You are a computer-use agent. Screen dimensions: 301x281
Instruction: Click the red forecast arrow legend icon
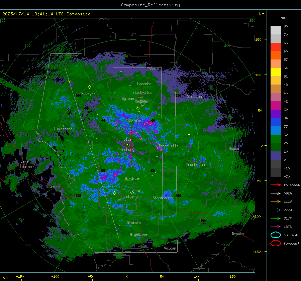[276, 185]
